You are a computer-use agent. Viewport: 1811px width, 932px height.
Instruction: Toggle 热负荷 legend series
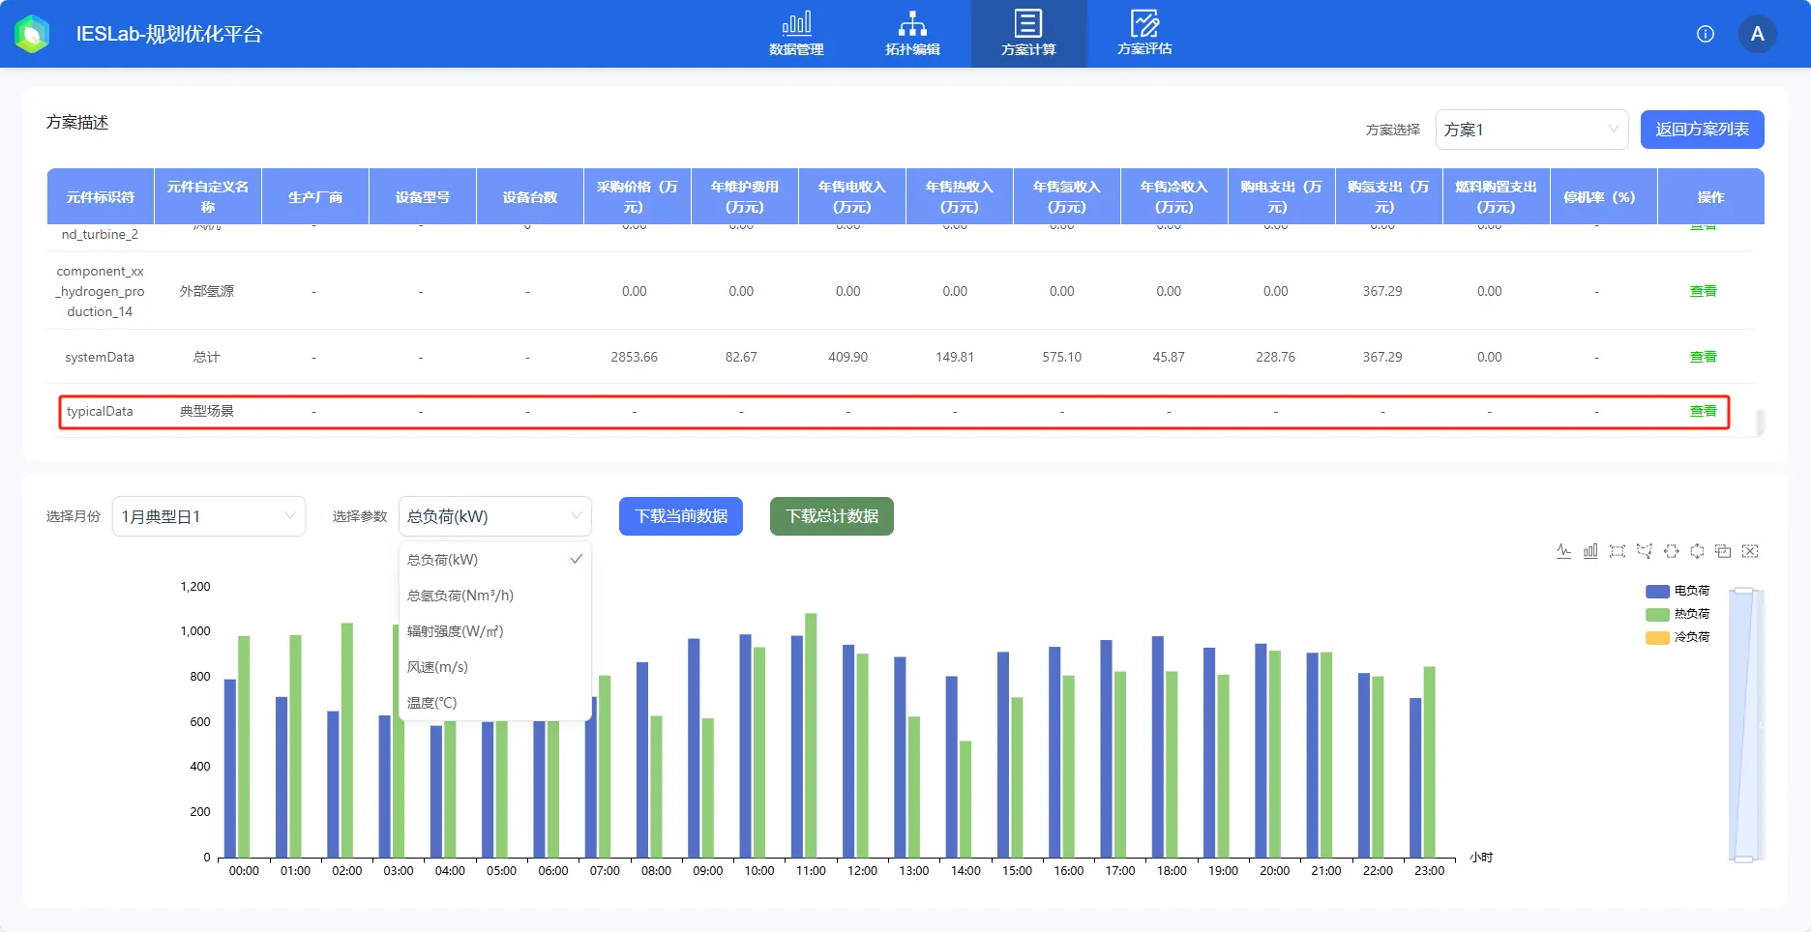[x=1677, y=614]
